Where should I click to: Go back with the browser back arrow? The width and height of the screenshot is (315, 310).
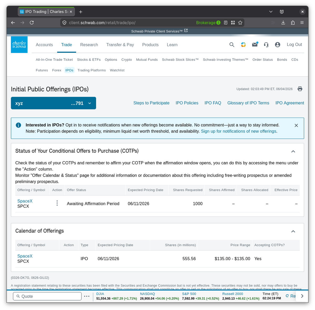(13, 23)
